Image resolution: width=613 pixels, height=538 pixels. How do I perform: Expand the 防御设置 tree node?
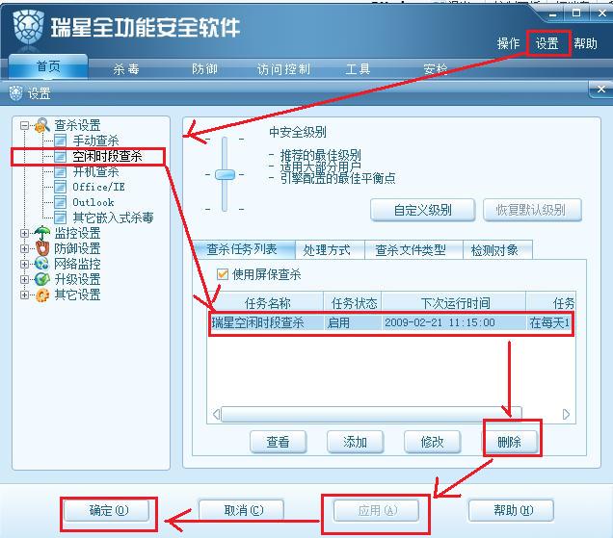tap(25, 248)
